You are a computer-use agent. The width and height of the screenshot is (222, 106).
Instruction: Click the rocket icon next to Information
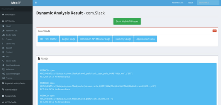(x=3, y=15)
